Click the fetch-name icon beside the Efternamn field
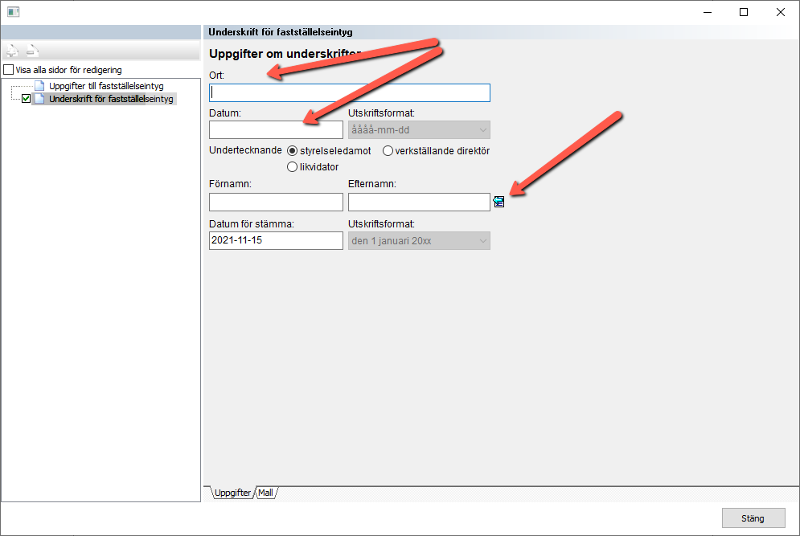This screenshot has height=536, width=800. (498, 202)
